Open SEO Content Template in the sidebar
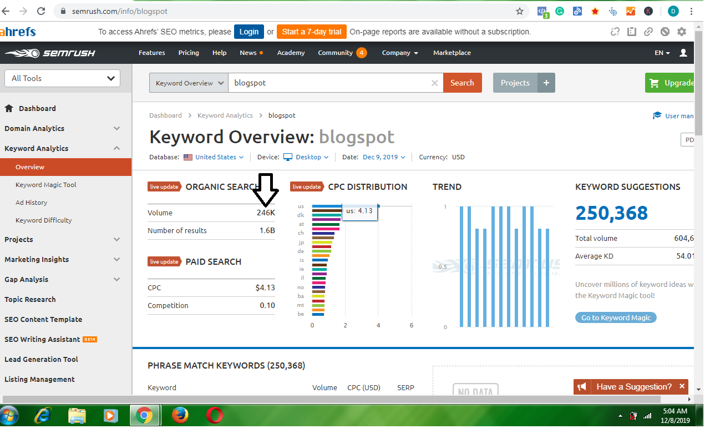Viewport: 710px width, 444px height. point(43,319)
